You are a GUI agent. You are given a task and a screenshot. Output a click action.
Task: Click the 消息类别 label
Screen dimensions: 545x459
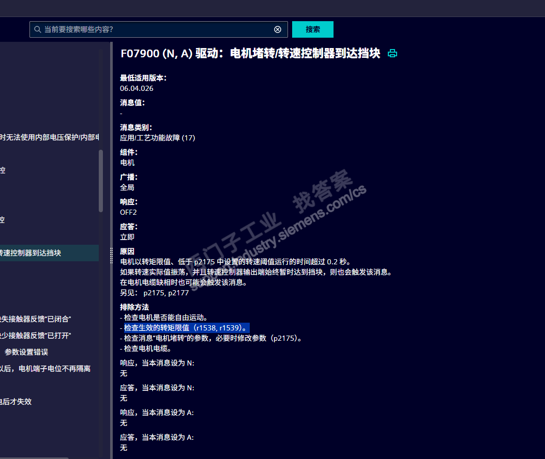136,128
